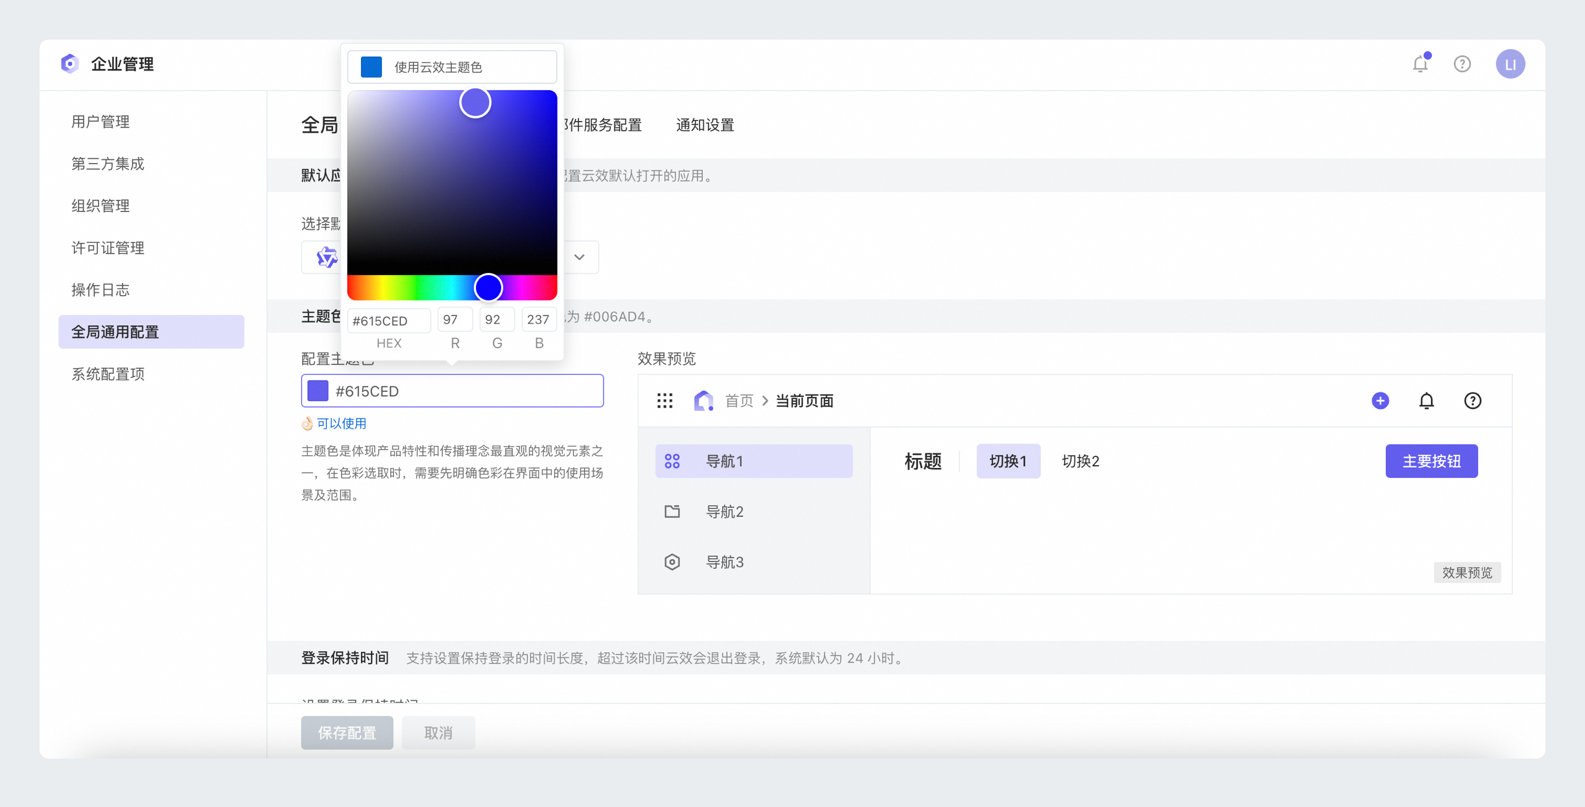Click the 登录保持时间 section heading
Image resolution: width=1585 pixels, height=807 pixels.
point(345,658)
